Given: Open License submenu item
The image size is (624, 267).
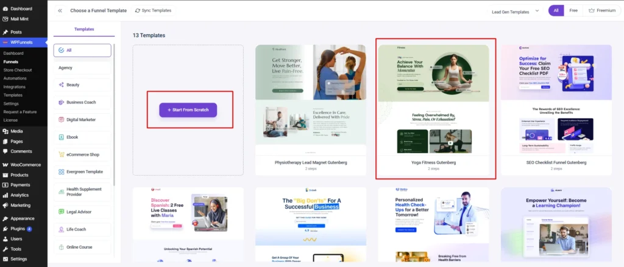Looking at the screenshot, I should tap(10, 120).
